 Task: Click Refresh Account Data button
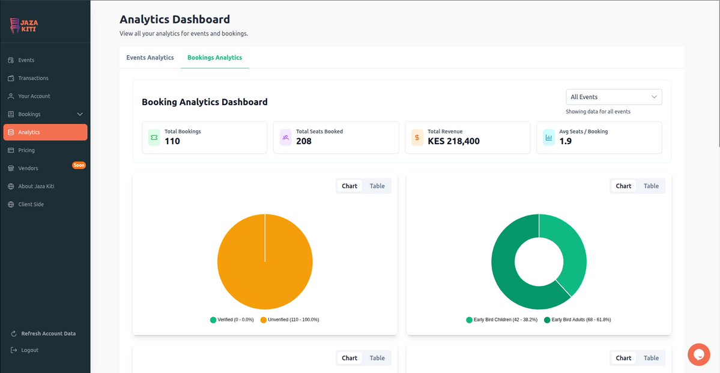point(45,333)
